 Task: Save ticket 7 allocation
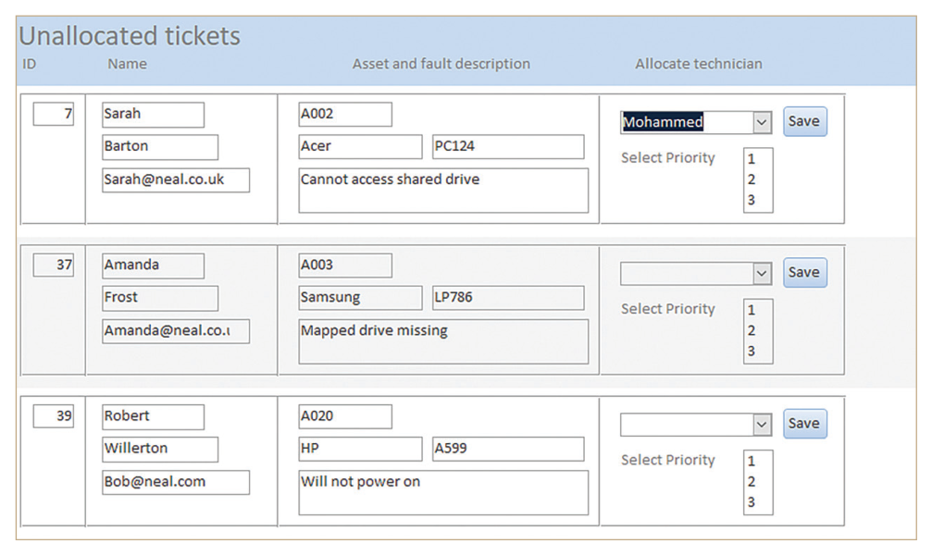click(804, 121)
